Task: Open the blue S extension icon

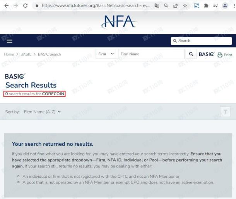Action: pyautogui.click(x=197, y=6)
